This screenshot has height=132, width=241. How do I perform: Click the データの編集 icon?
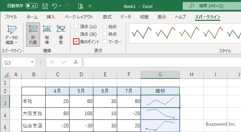pyautogui.click(x=12, y=29)
